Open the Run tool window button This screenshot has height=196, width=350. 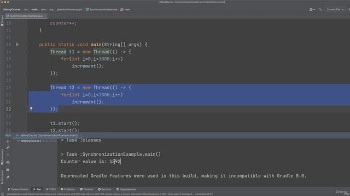pyautogui.click(x=37, y=189)
